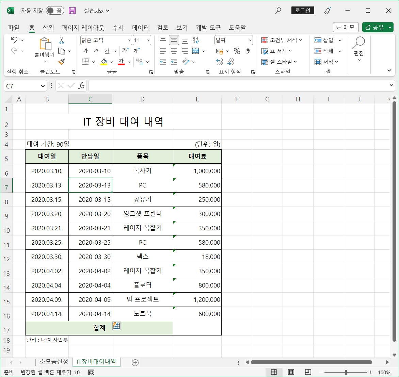The image size is (399, 377).
Task: Toggle align text right
Action: click(185, 51)
